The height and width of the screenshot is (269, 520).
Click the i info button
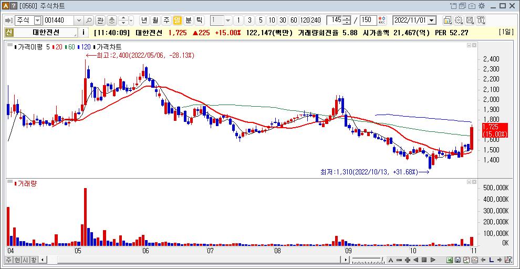84,33
